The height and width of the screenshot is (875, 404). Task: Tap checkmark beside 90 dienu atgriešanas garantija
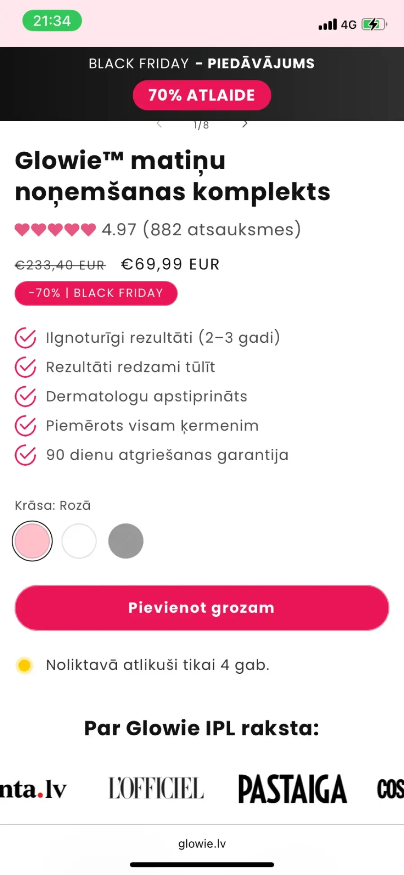click(x=26, y=455)
